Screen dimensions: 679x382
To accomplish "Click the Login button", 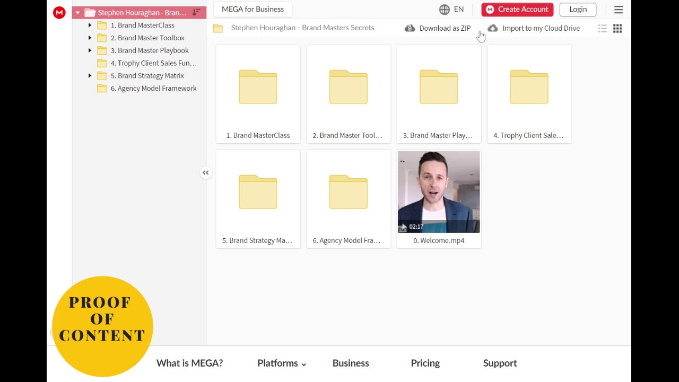I will [578, 9].
